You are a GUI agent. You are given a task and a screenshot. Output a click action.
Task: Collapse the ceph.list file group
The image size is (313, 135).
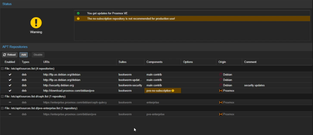tap(2, 96)
